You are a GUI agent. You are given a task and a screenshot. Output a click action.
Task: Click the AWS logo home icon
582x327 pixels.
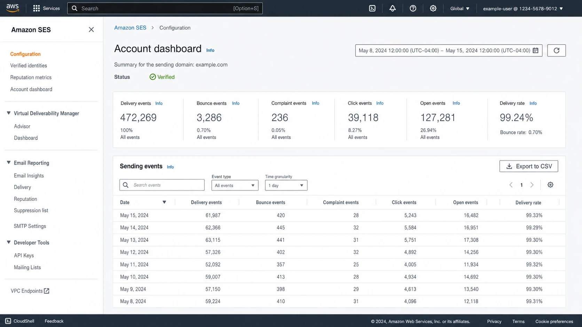tap(13, 8)
